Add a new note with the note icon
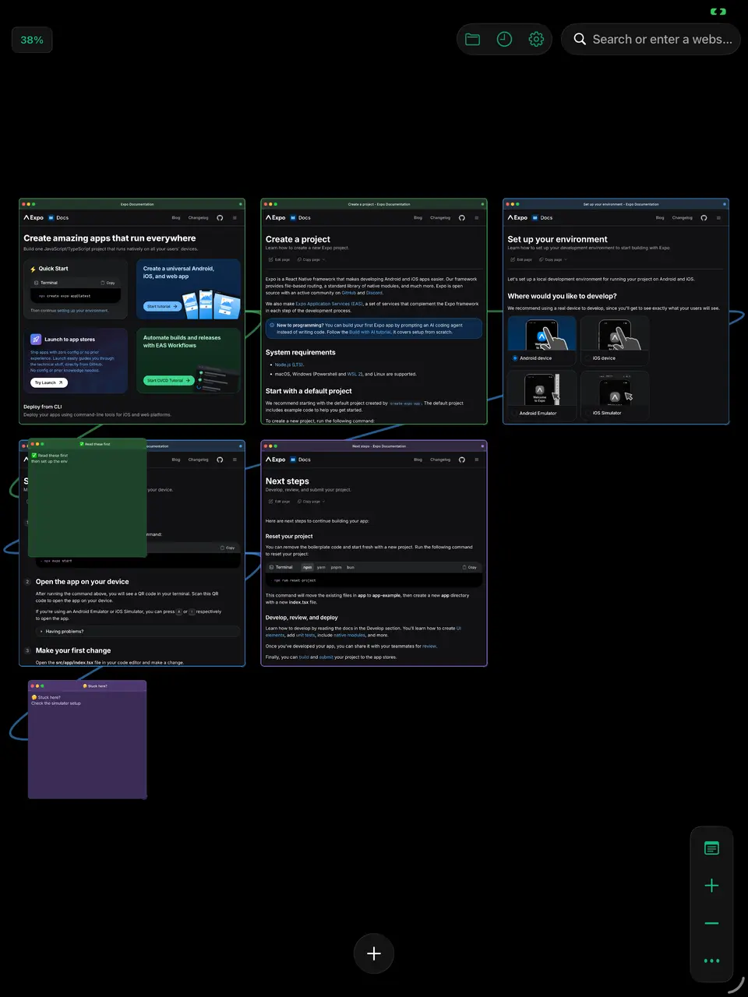This screenshot has width=748, height=997. 711,848
